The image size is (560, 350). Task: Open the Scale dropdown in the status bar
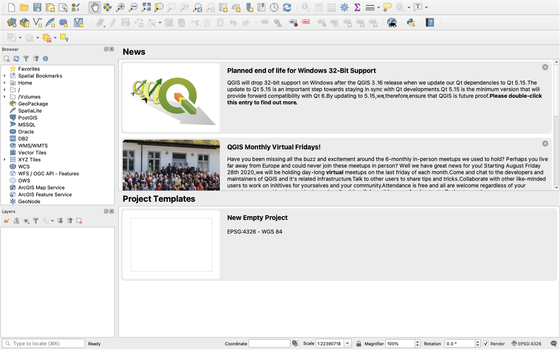pyautogui.click(x=348, y=344)
